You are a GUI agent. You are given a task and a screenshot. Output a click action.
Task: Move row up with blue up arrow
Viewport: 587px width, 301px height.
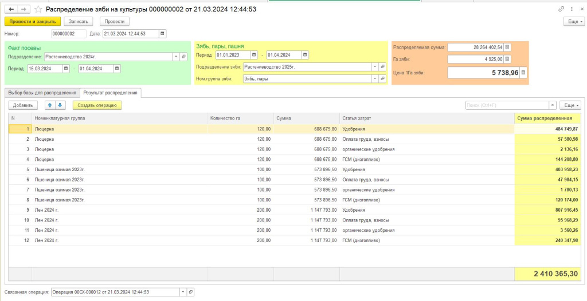click(x=50, y=105)
